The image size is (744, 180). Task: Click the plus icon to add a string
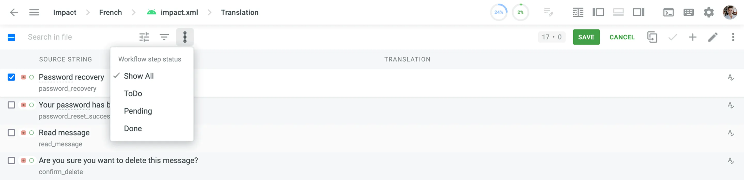693,37
